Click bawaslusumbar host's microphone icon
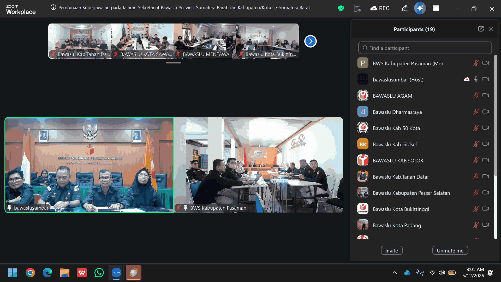 pyautogui.click(x=476, y=79)
